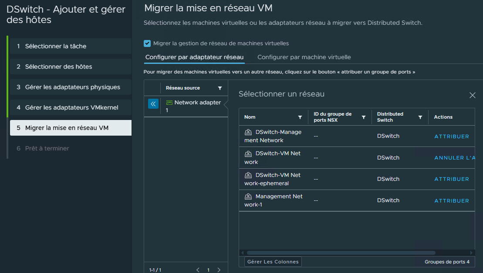Click the green Network adapter 1 icon

click(x=169, y=103)
